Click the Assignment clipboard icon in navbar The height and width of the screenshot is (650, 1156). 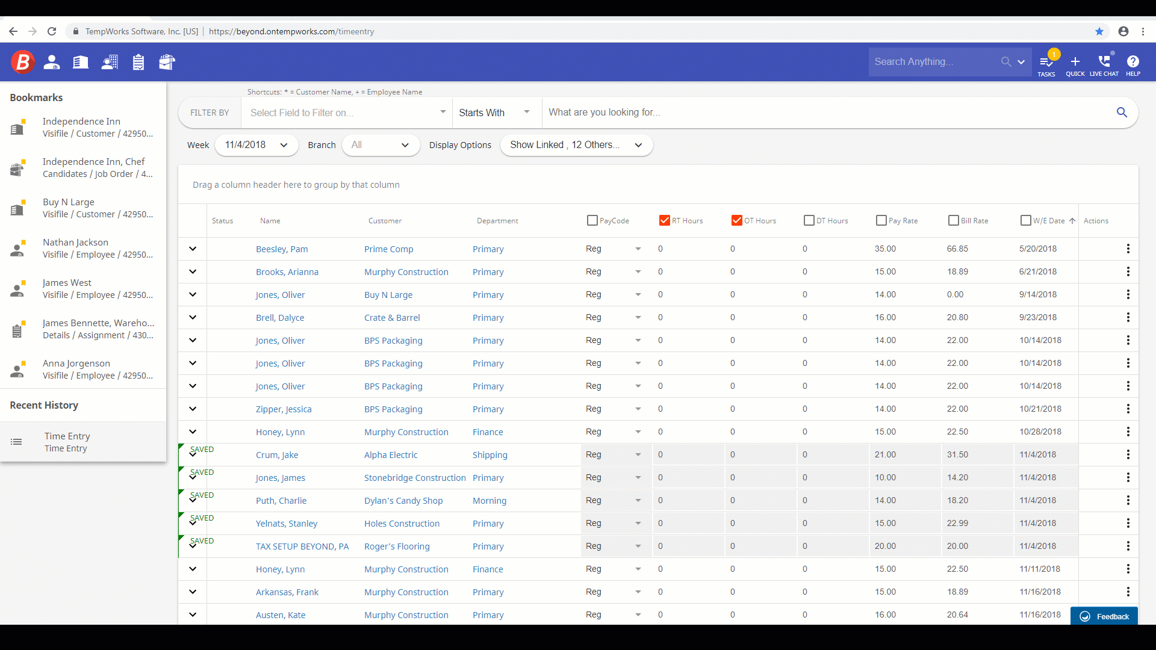pyautogui.click(x=138, y=62)
